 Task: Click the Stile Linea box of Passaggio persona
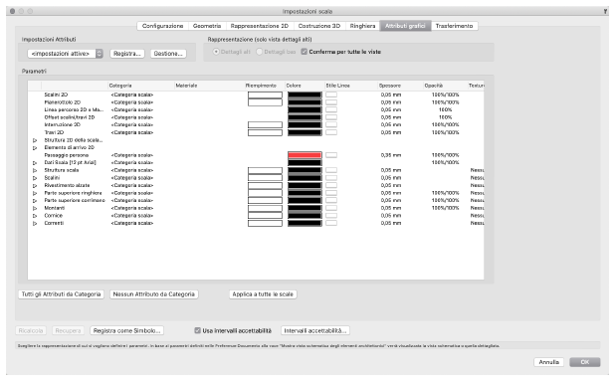pos(331,155)
